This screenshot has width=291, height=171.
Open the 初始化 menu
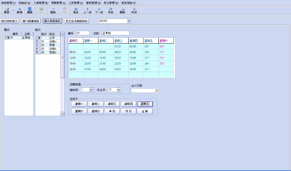(x=25, y=3)
